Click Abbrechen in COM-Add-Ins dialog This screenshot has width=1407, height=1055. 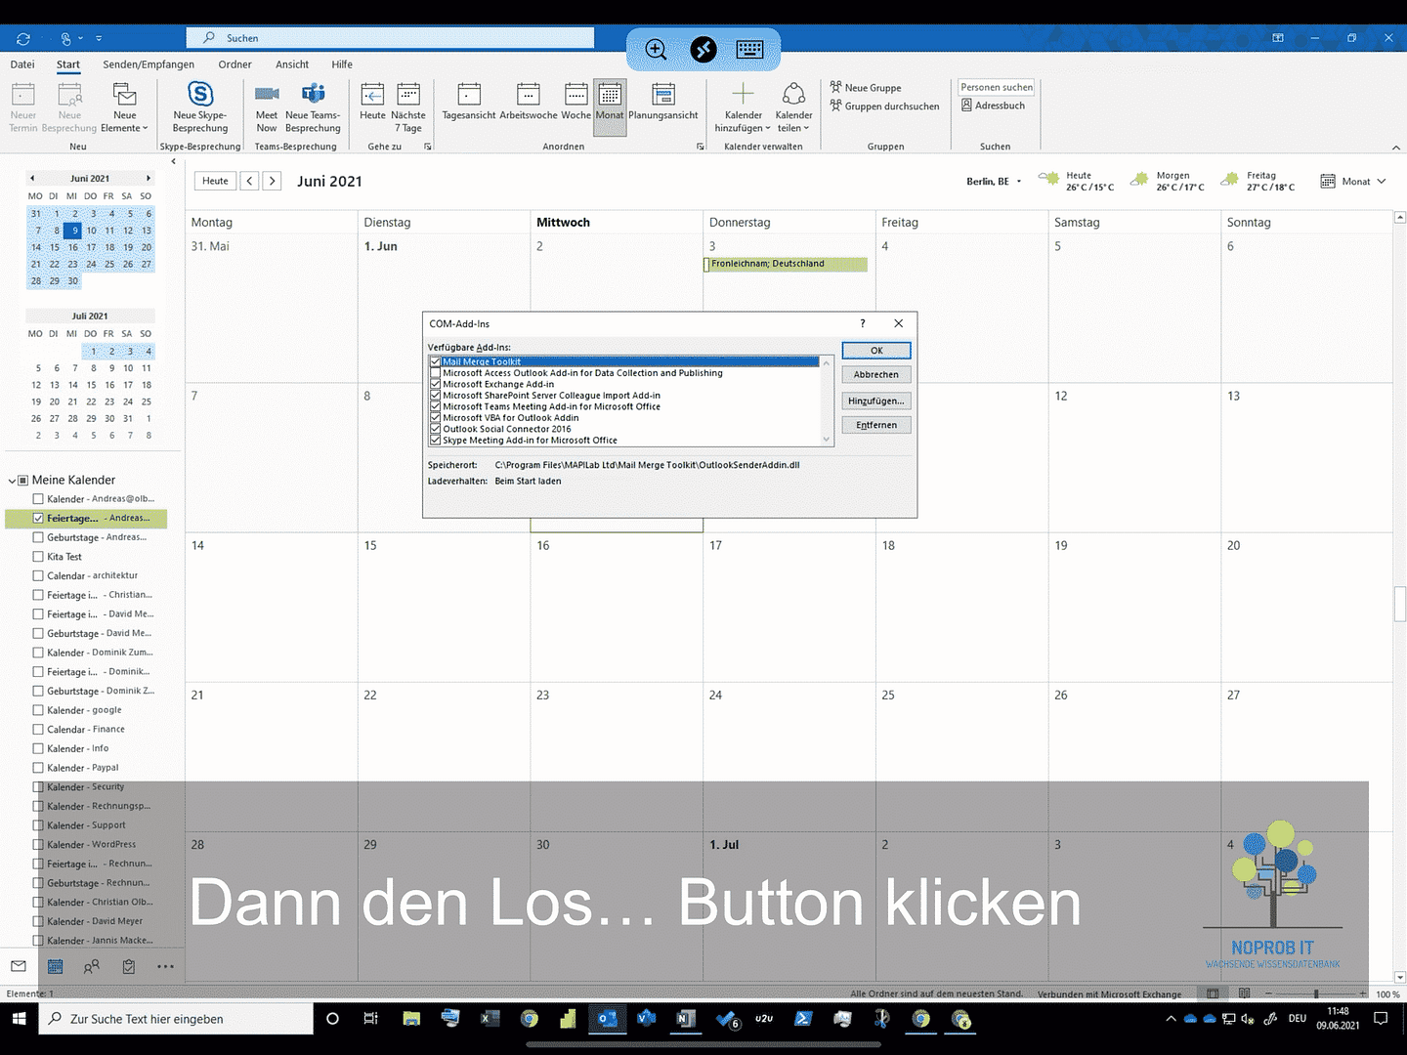click(876, 374)
